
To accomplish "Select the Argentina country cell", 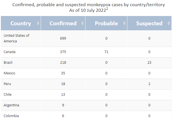I will coord(21,105).
